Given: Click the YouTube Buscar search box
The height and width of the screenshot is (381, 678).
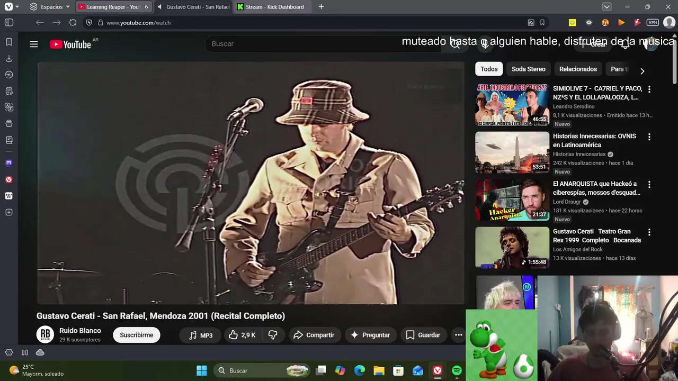Looking at the screenshot, I should pos(323,44).
